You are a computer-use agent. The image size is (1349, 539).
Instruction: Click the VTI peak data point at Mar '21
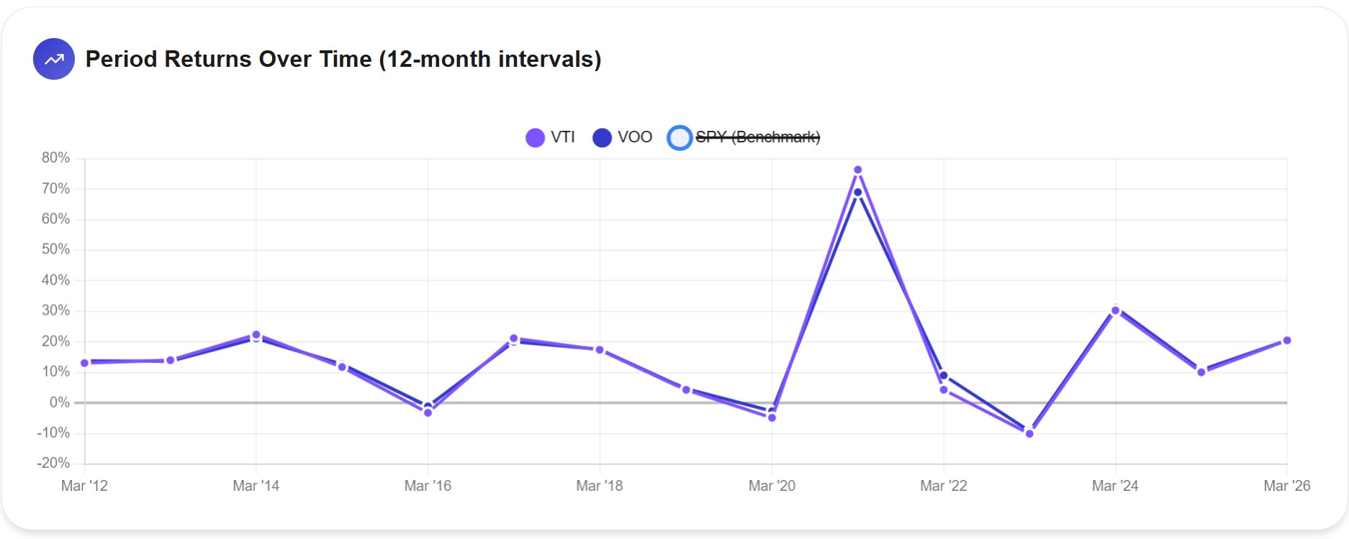[857, 170]
